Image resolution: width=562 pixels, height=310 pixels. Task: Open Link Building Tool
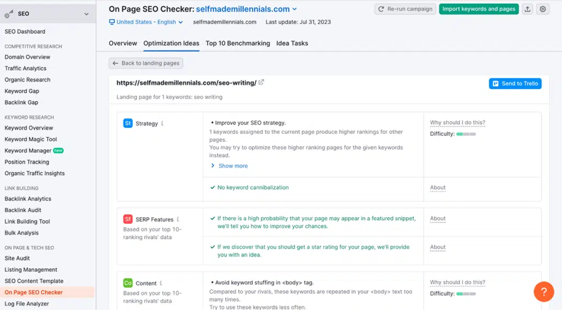pos(27,222)
